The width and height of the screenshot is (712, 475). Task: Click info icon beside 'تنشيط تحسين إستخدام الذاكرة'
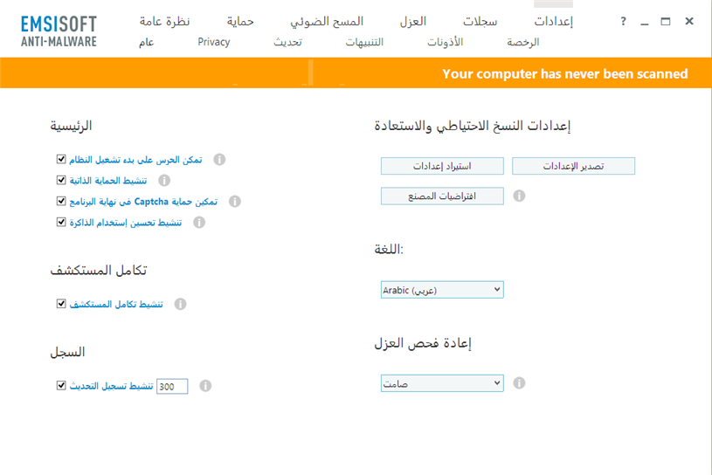pos(199,223)
